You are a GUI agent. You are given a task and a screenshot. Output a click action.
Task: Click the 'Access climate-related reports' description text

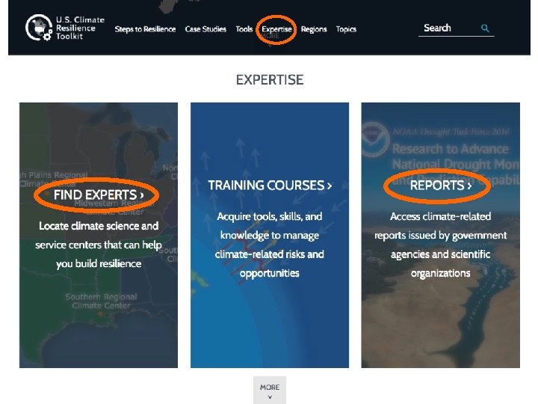pyautogui.click(x=441, y=245)
